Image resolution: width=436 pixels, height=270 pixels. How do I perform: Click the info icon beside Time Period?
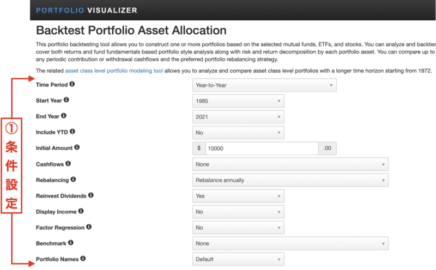[x=72, y=84]
